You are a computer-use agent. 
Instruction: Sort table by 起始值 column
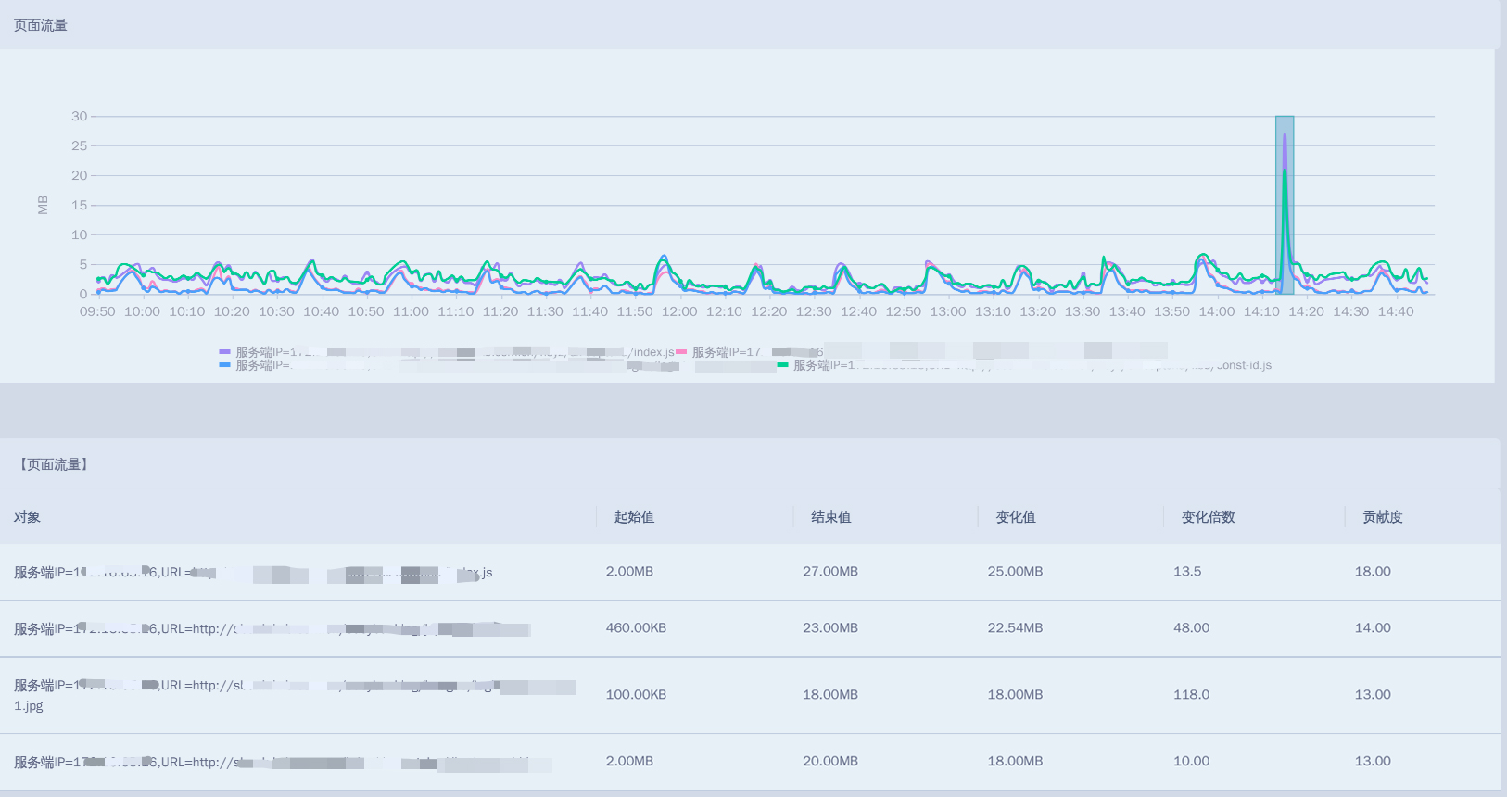[634, 517]
